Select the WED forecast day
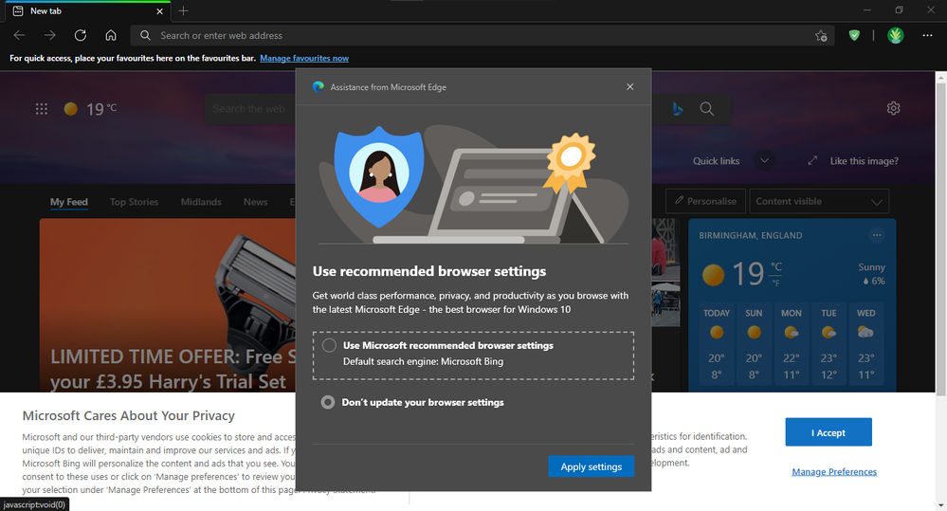Image resolution: width=947 pixels, height=511 pixels. [x=866, y=344]
